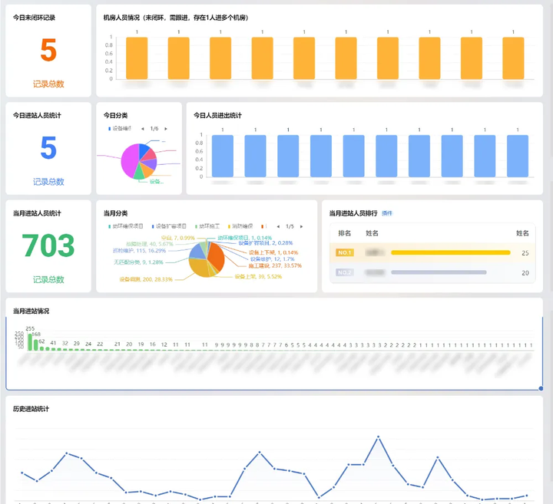Click label 故障处理, 40, 5.67%
Image resolution: width=553 pixels, height=504 pixels.
point(150,244)
